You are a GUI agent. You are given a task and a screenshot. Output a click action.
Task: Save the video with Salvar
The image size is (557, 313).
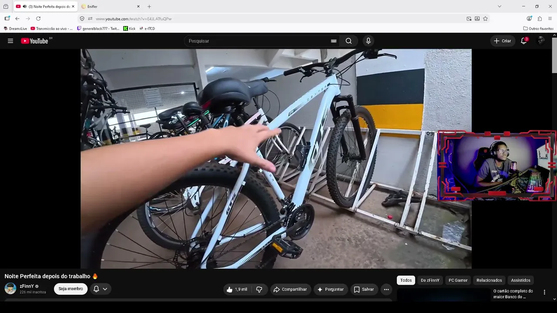363,290
